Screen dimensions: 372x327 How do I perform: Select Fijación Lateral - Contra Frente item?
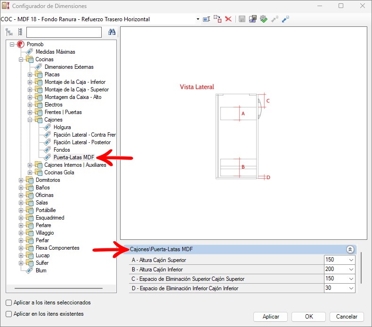coord(84,135)
